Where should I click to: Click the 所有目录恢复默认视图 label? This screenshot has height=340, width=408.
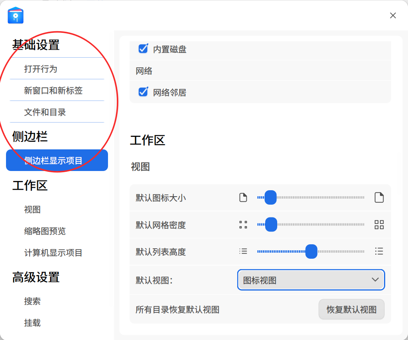pyautogui.click(x=178, y=310)
